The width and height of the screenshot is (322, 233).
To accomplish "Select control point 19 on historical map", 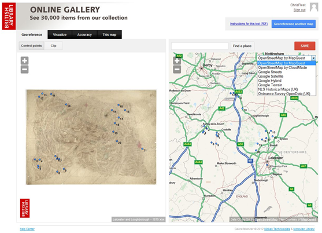I will pyautogui.click(x=113, y=132).
